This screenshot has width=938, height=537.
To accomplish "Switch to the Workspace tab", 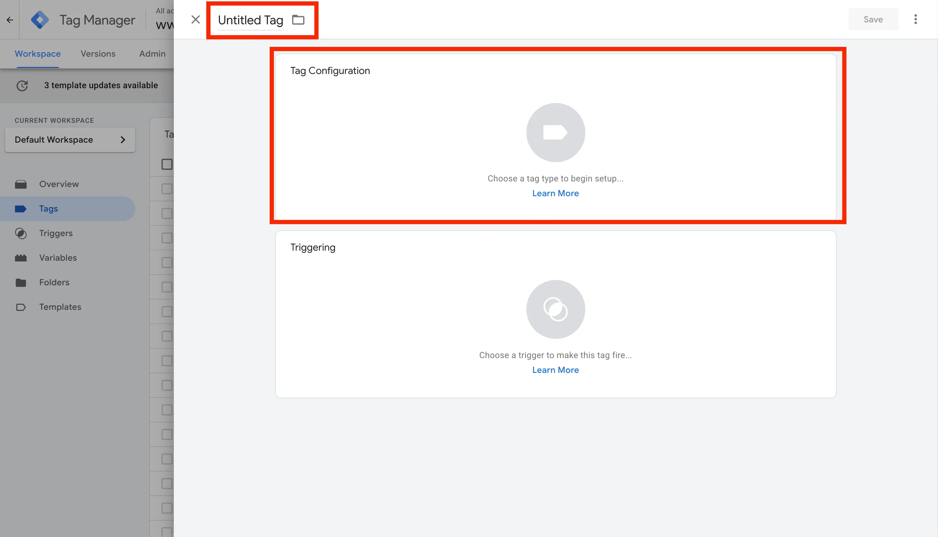I will pos(38,54).
